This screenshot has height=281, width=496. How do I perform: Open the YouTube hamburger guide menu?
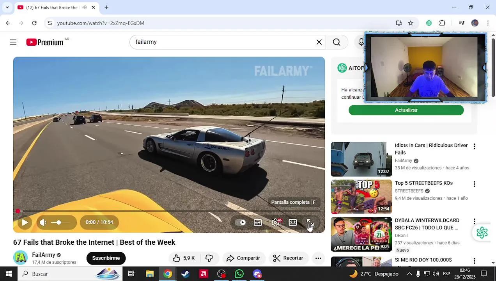point(13,42)
